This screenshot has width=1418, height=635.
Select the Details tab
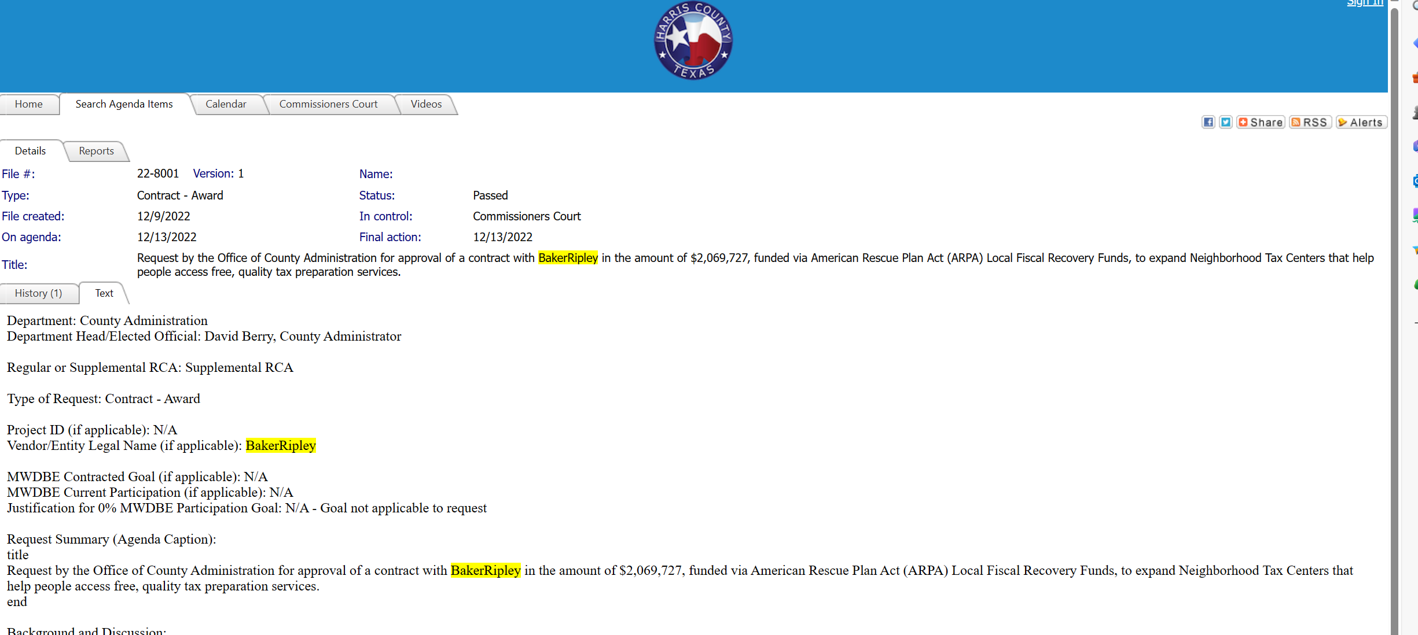pos(30,151)
